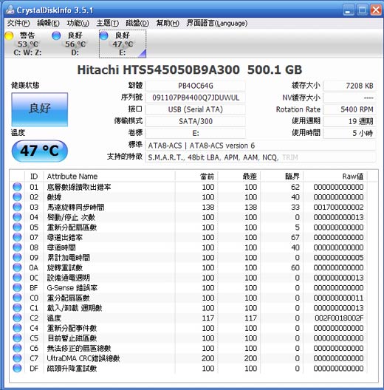This screenshot has height=390, width=384.
Task: Click the 47 °C temperature button
Action: point(40,151)
